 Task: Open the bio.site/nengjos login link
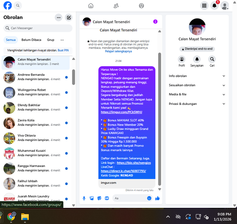[x=134, y=163]
